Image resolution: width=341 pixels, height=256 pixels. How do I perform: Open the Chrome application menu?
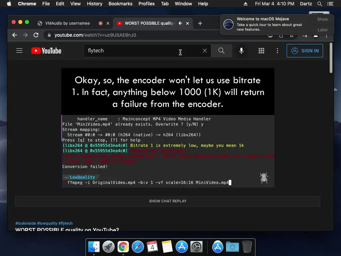click(x=27, y=4)
